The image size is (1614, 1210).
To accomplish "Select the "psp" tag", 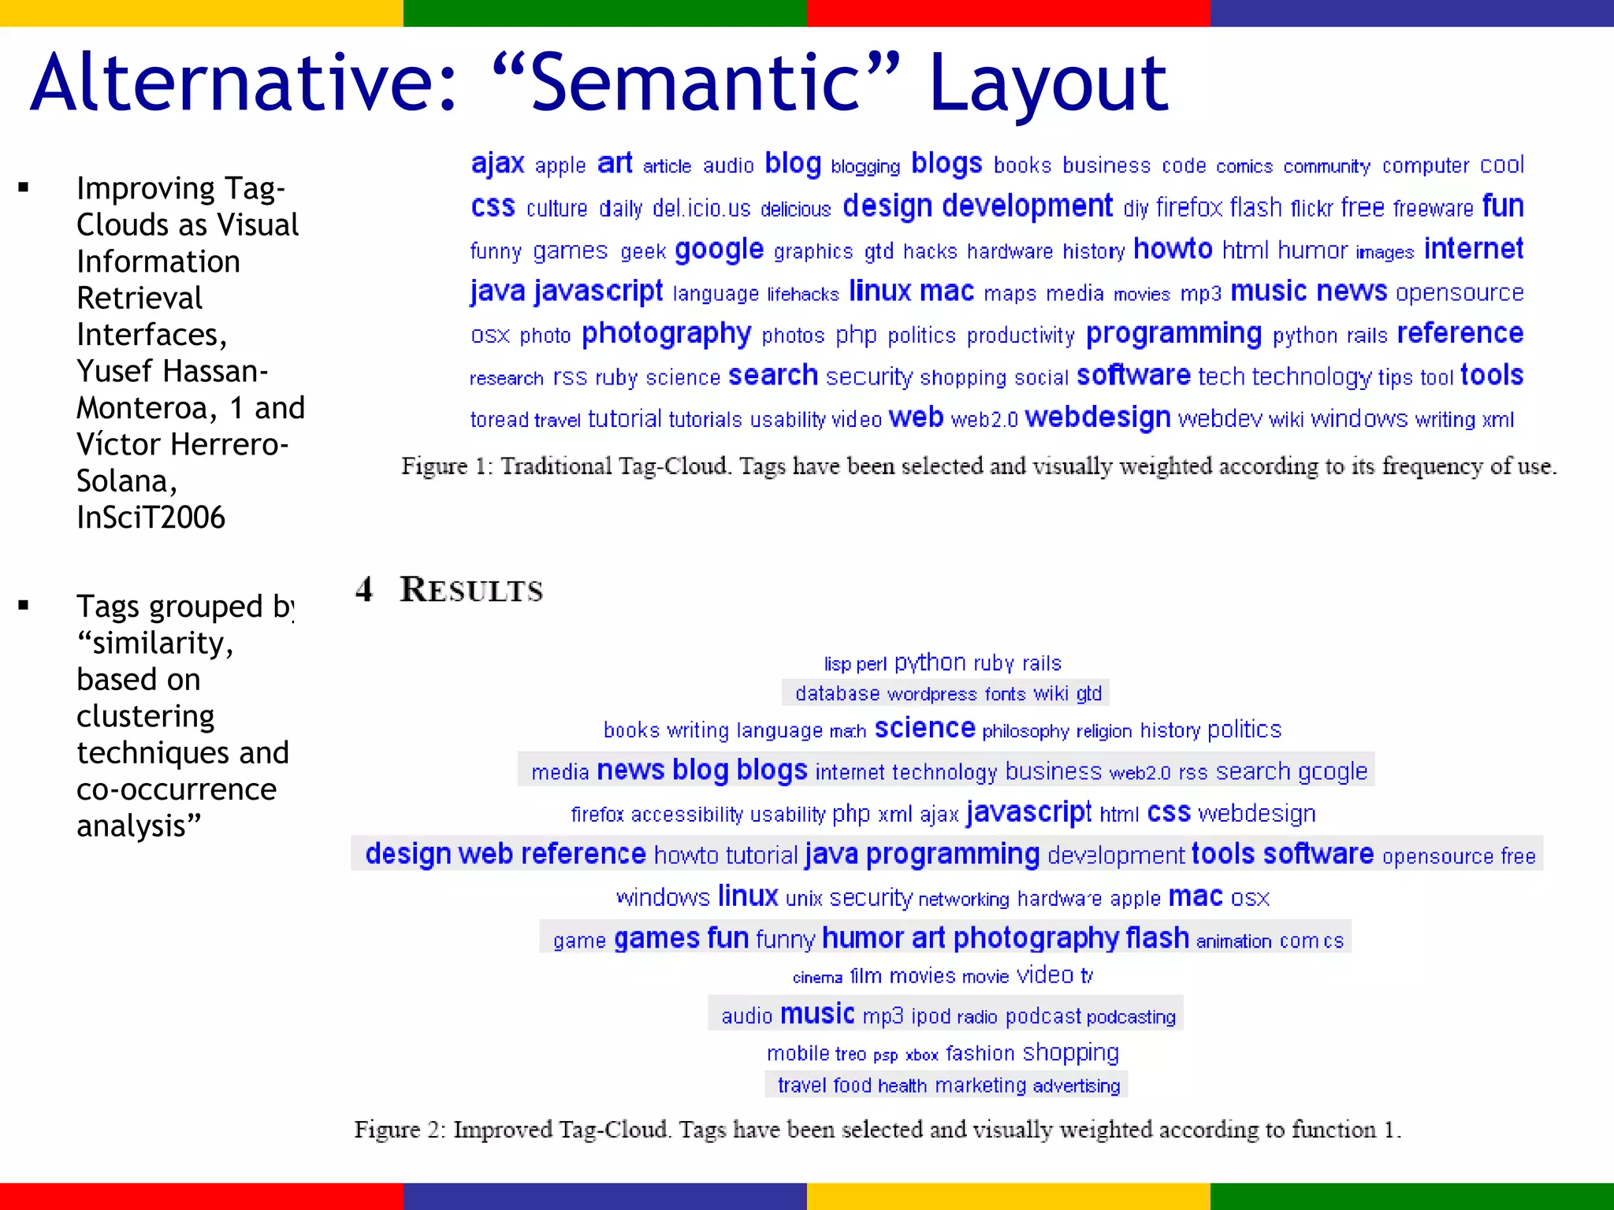I will pos(885,1056).
